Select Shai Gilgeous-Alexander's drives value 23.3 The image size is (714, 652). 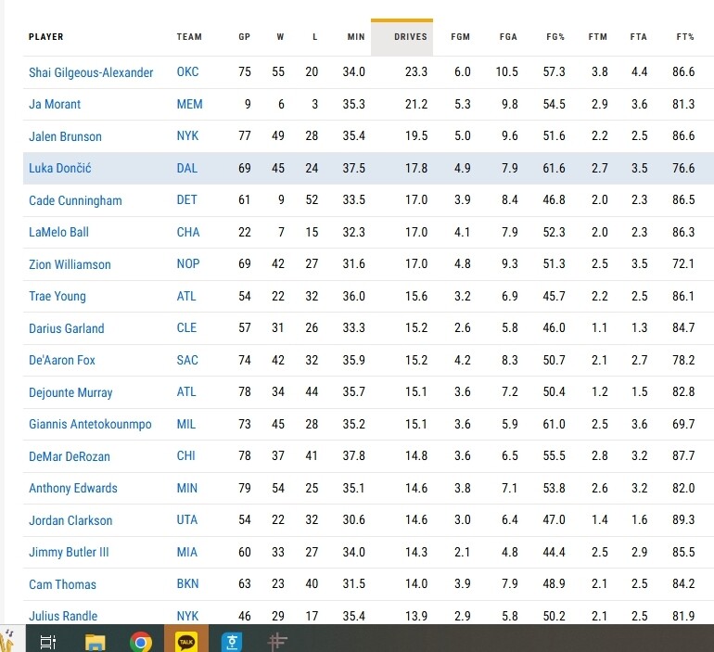coord(416,72)
